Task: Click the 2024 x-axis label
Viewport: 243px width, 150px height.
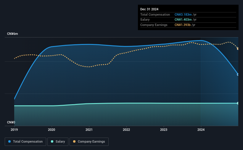Action: (x=201, y=130)
